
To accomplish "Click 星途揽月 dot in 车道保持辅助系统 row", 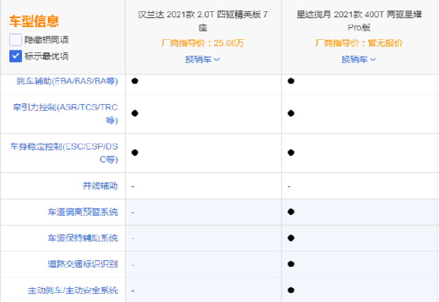I will click(x=291, y=238).
